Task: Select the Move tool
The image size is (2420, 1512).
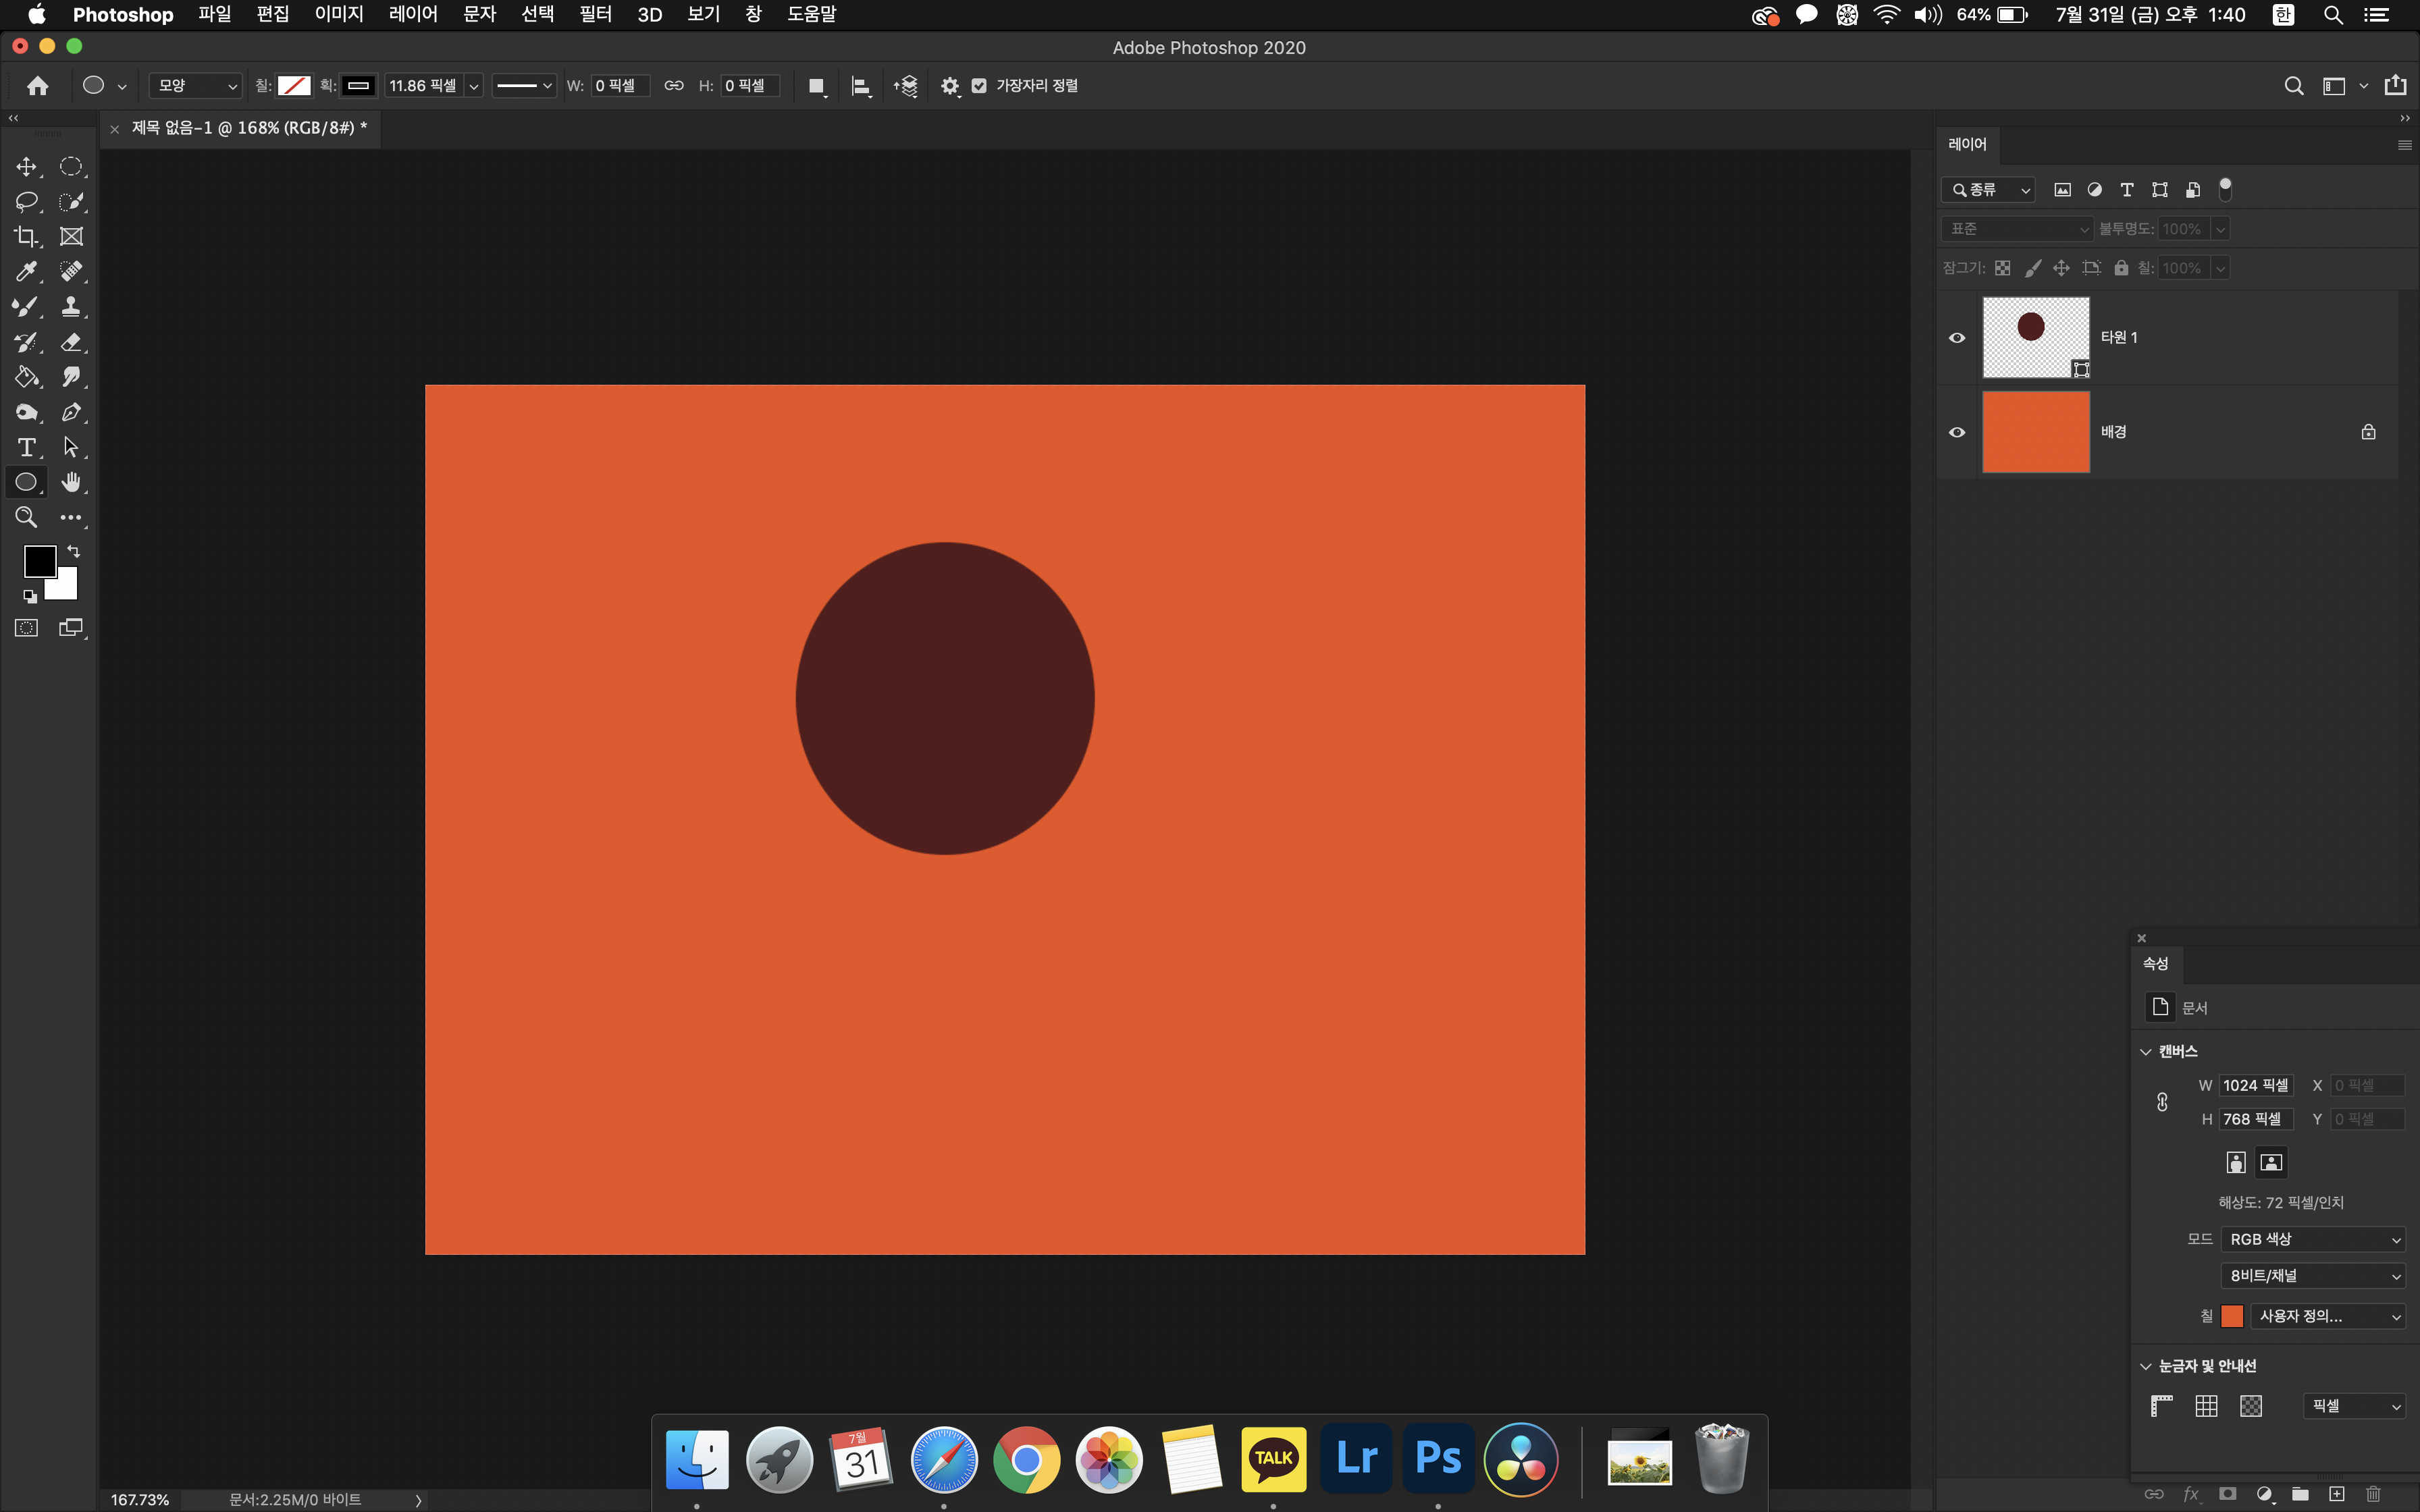Action: click(26, 167)
